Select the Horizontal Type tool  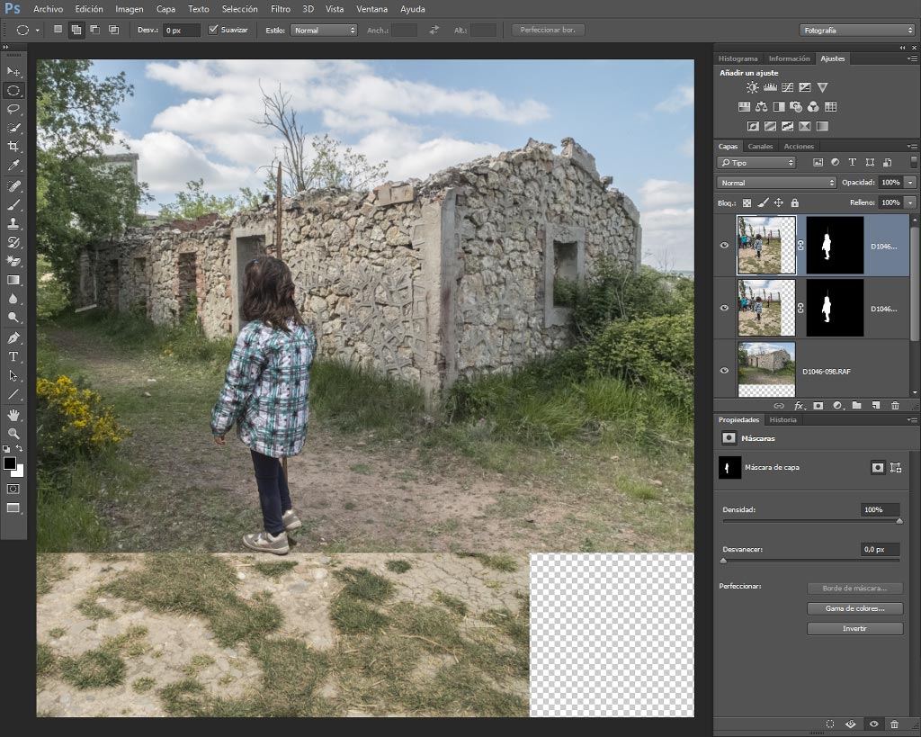pyautogui.click(x=13, y=356)
